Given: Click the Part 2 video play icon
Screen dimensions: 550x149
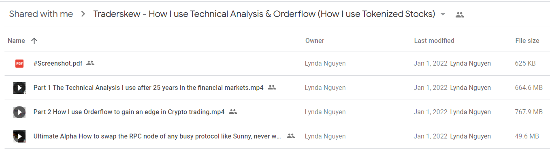Looking at the screenshot, I should [19, 112].
